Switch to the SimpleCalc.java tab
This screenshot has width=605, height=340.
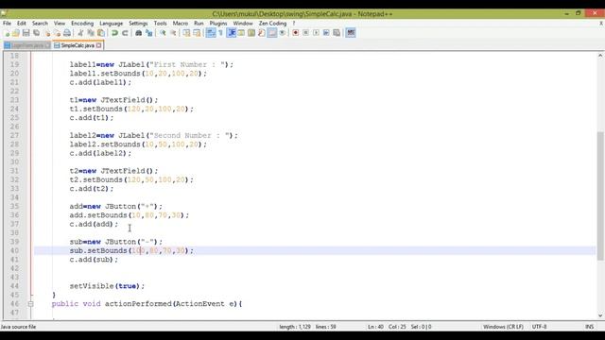(x=78, y=45)
